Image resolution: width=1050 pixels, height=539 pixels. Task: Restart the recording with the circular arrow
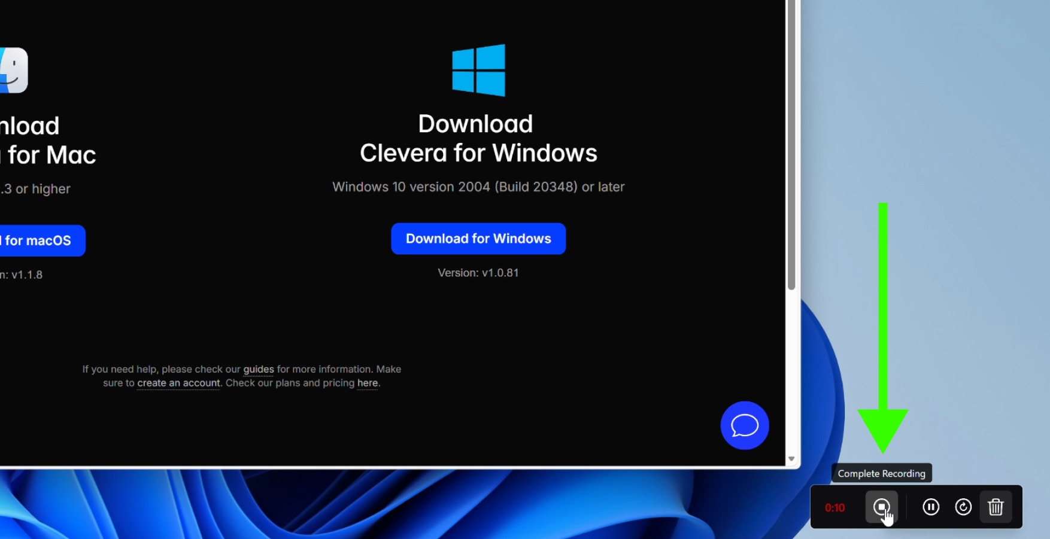pyautogui.click(x=963, y=507)
